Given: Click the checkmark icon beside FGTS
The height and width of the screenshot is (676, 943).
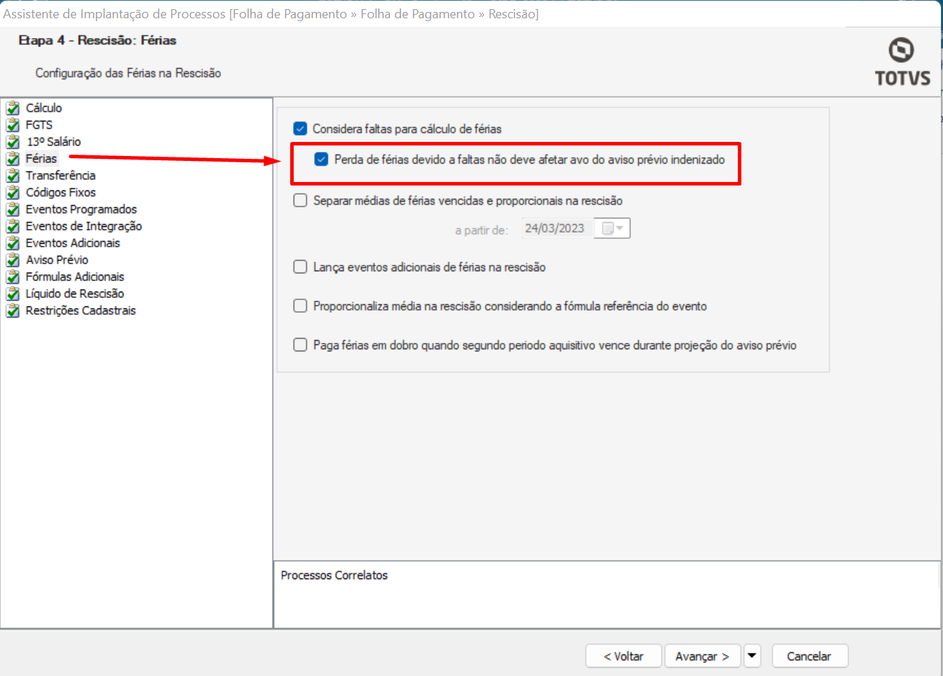Looking at the screenshot, I should pos(13,125).
